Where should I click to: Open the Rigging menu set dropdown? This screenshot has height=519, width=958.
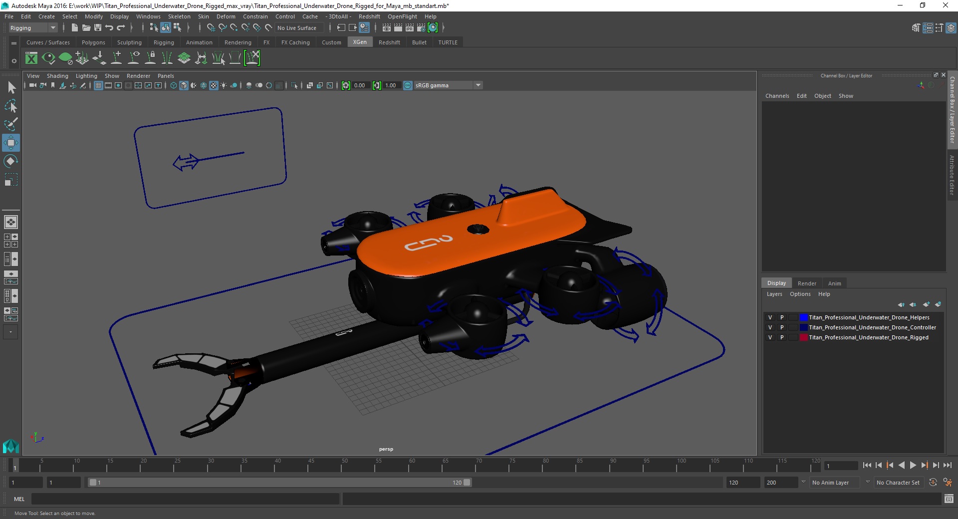click(x=33, y=28)
